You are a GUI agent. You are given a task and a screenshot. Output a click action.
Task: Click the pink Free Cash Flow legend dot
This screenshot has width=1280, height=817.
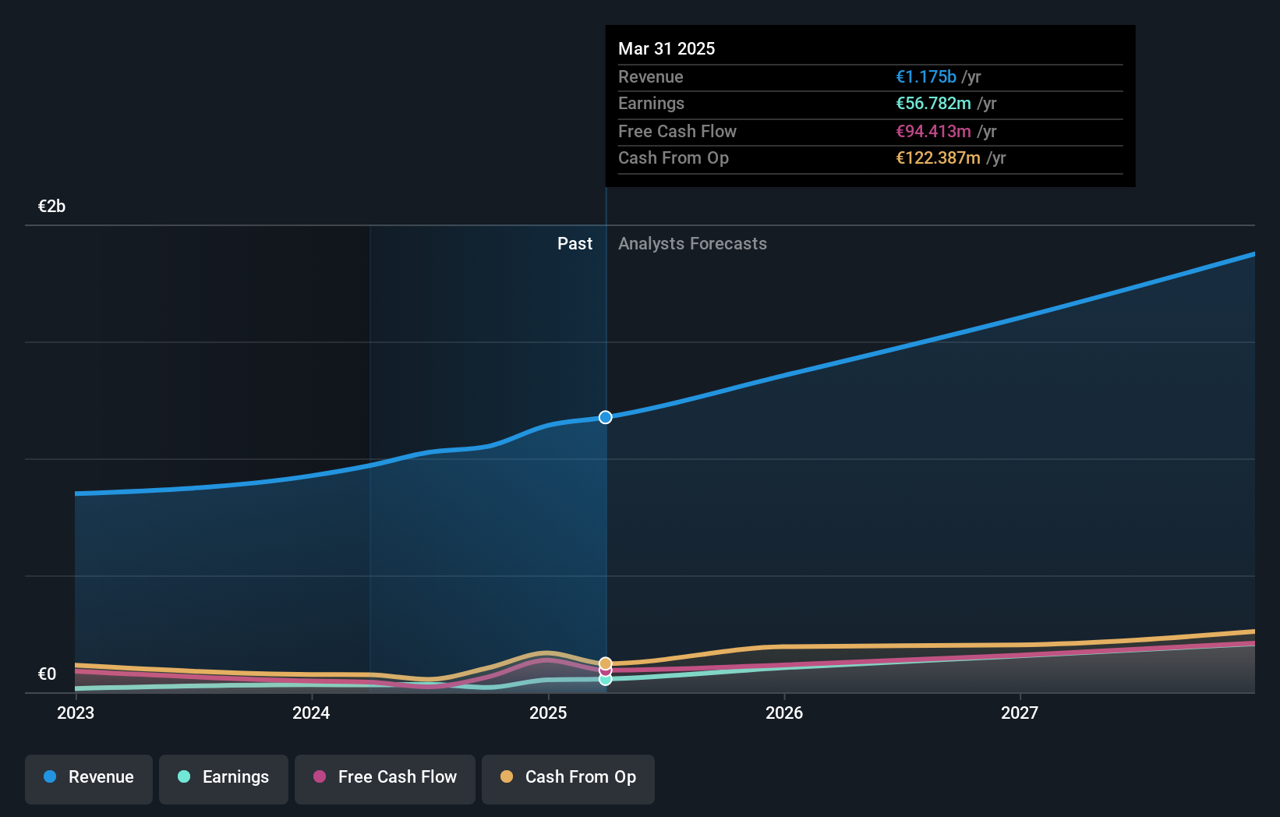pyautogui.click(x=320, y=776)
